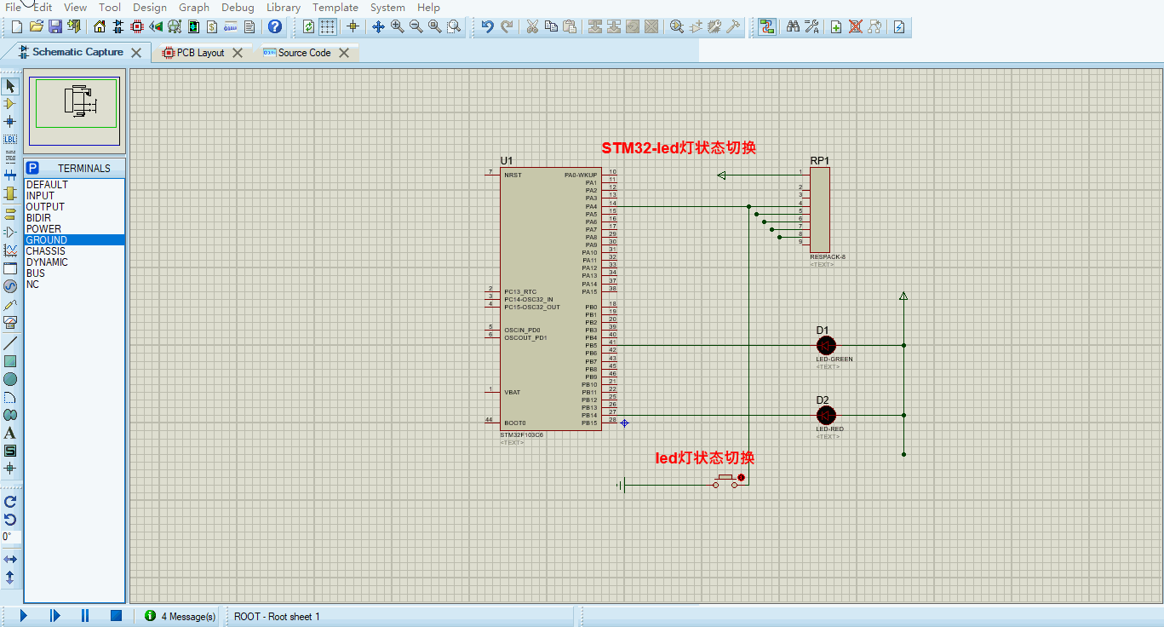Open the Debug menu
Viewport: 1164px width, 627px height.
point(238,7)
